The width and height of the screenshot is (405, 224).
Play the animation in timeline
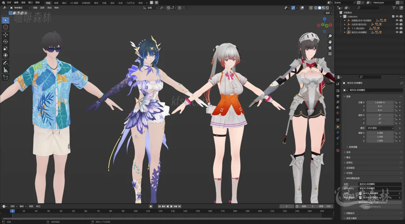click(x=171, y=207)
